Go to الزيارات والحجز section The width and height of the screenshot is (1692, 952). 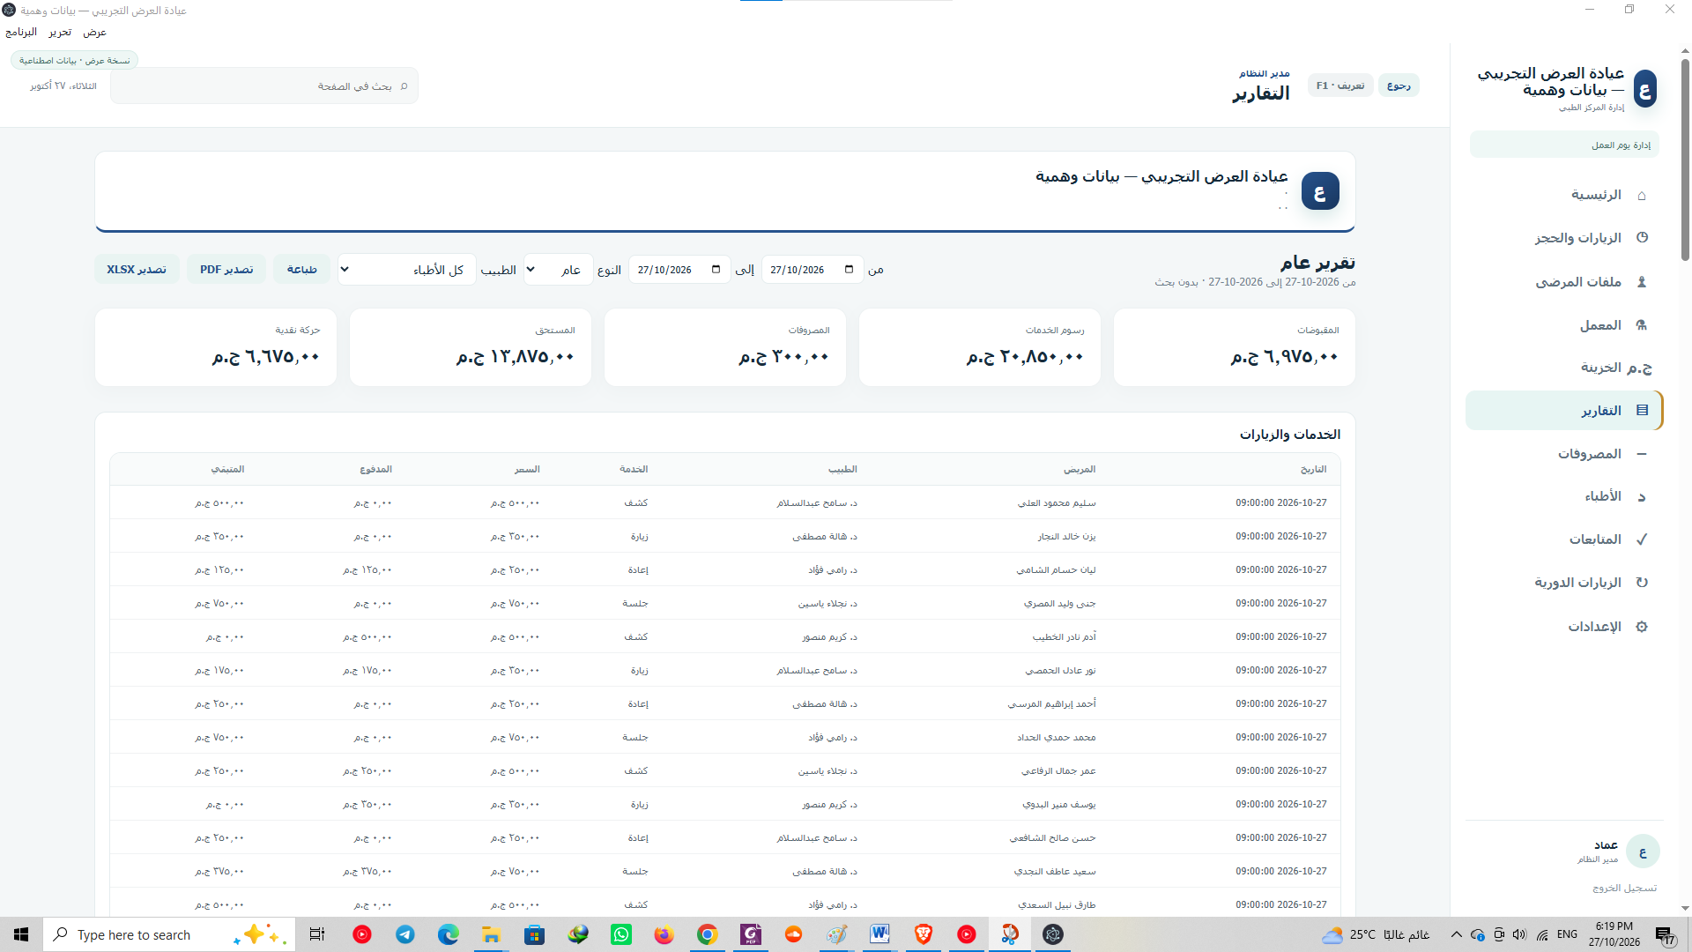coord(1564,238)
